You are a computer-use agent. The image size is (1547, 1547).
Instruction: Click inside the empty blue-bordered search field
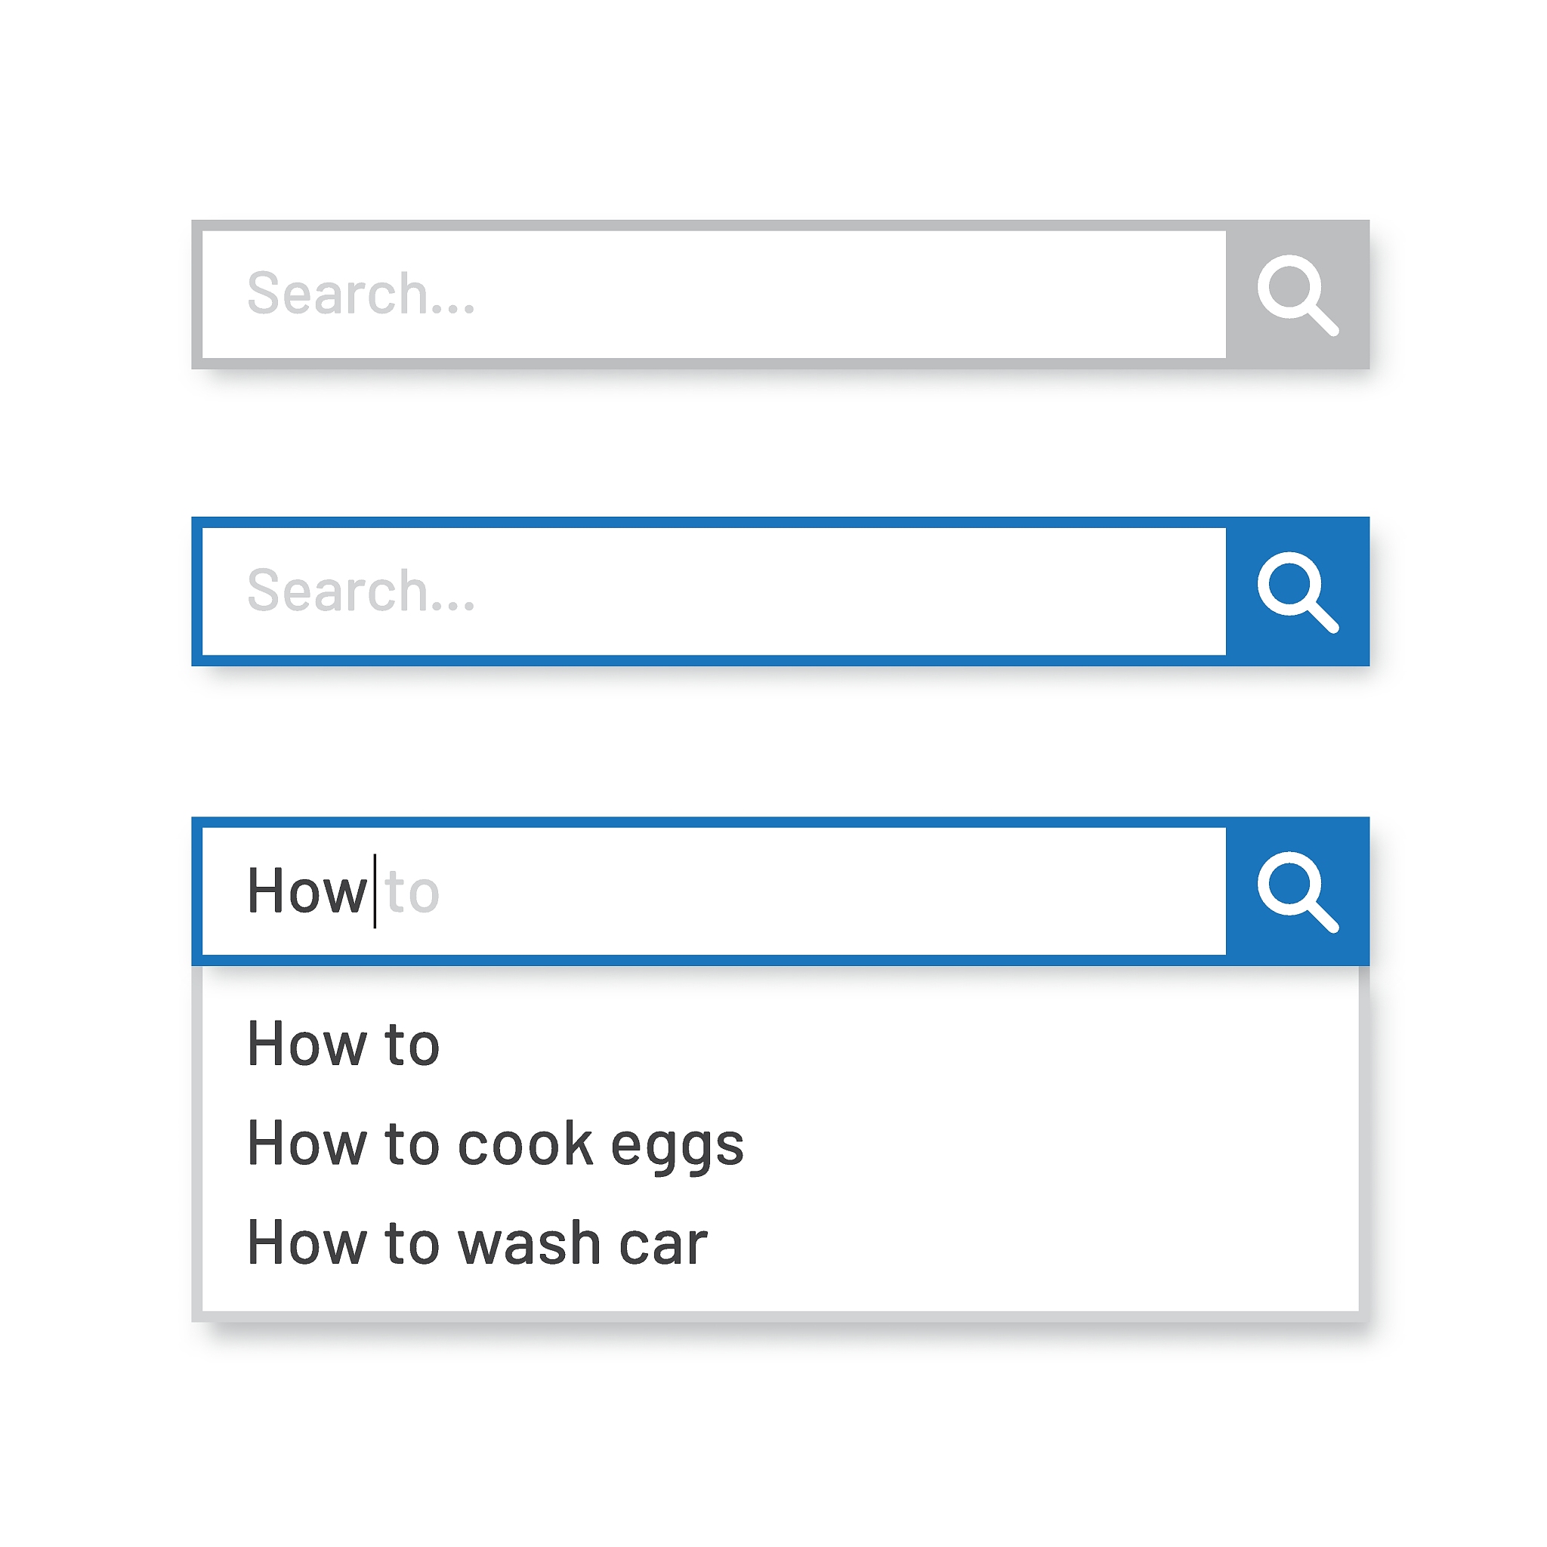801,591
